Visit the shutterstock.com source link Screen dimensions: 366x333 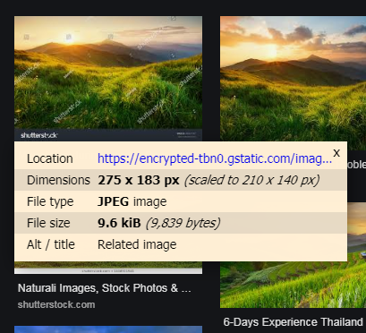pos(56,304)
